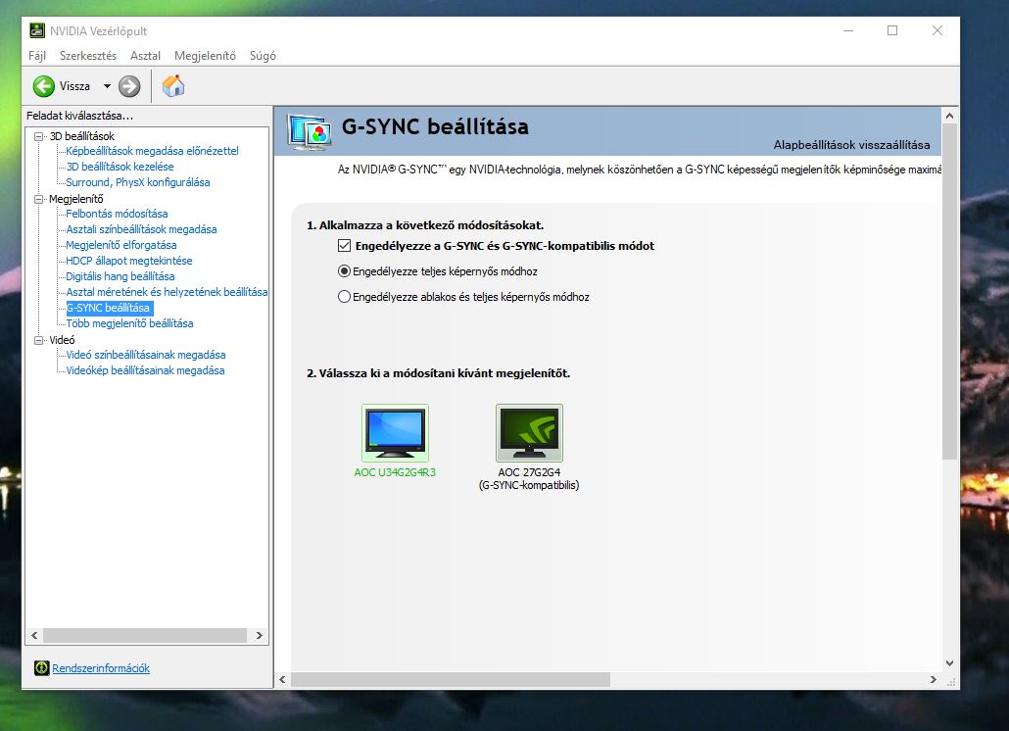Screen dimensions: 1009x731
Task: Select teljes képernyős módhoz radio button
Action: (344, 271)
